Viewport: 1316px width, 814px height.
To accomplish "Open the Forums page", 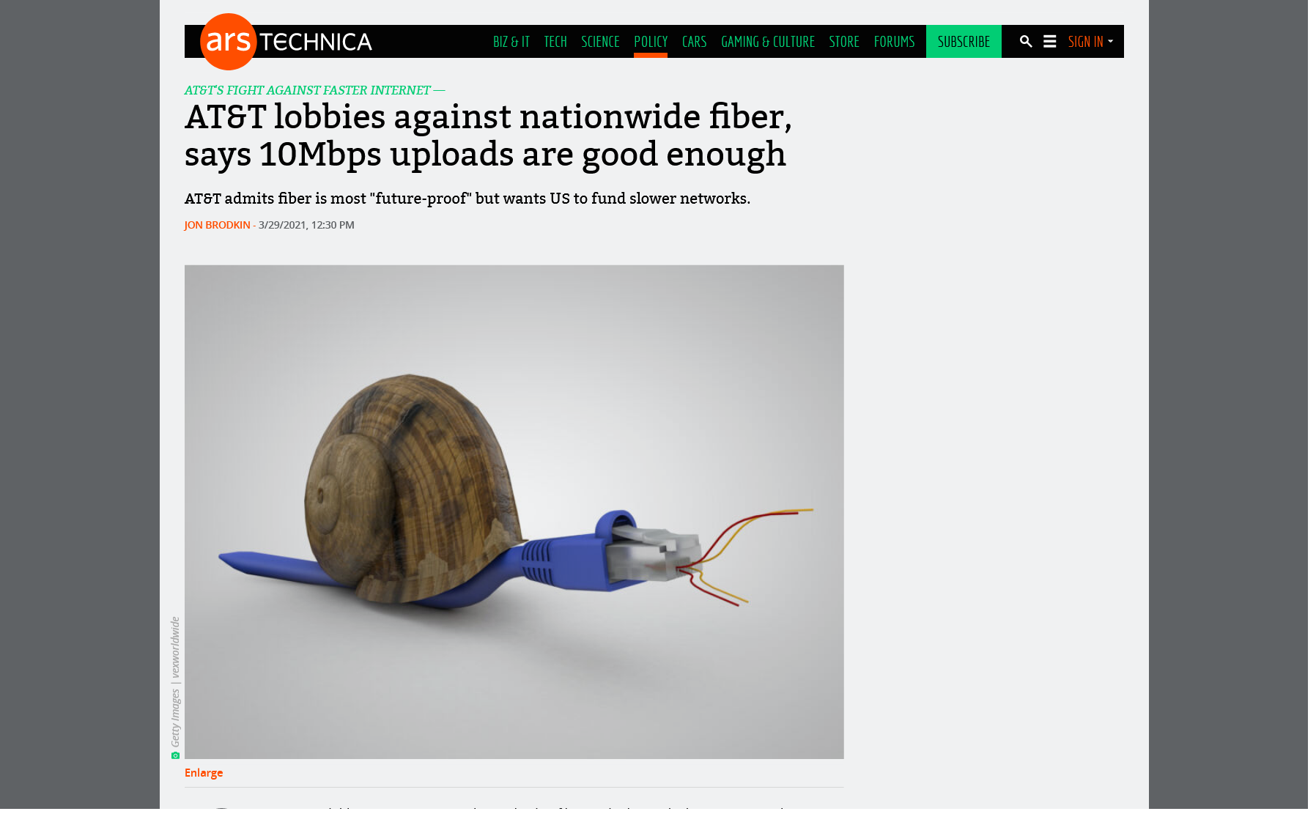I will (x=894, y=42).
